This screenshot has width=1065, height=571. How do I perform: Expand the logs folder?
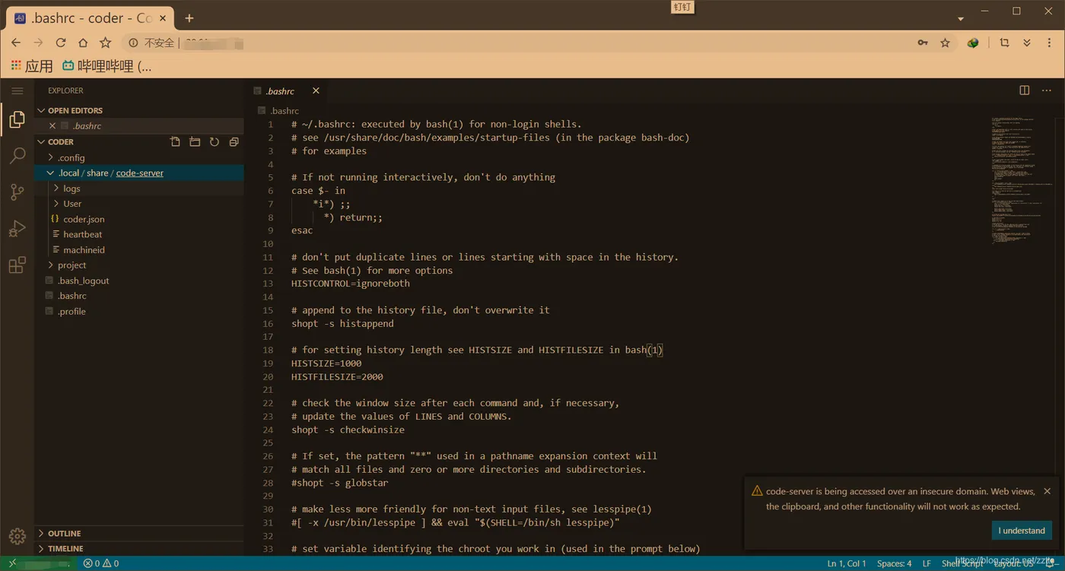click(x=139, y=189)
